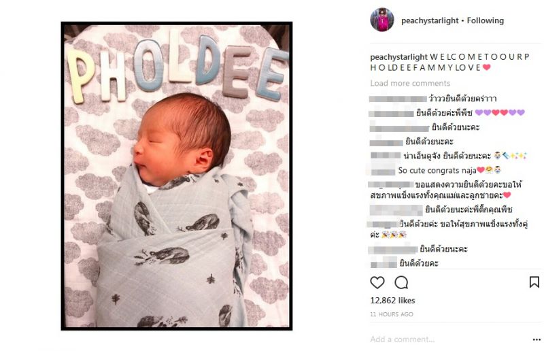Click the commenter name beside purple hearts
Viewport: 544px width, 351px height.
click(391, 113)
